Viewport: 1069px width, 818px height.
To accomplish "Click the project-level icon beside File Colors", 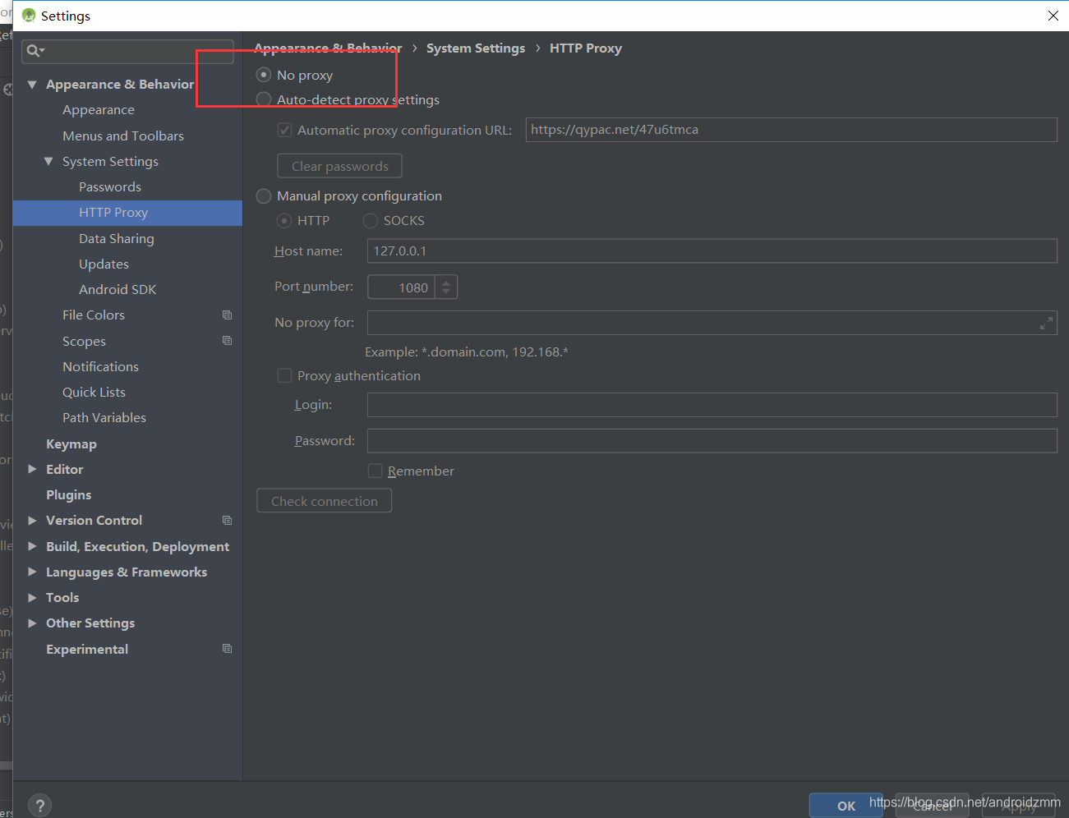I will click(228, 315).
